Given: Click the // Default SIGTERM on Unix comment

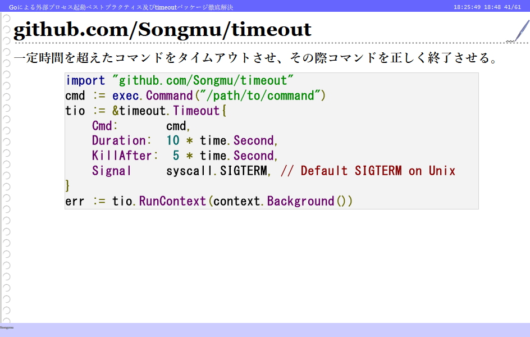Looking at the screenshot, I should click(368, 171).
